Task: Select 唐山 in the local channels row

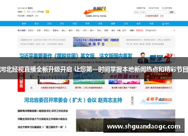Action: coord(64,30)
